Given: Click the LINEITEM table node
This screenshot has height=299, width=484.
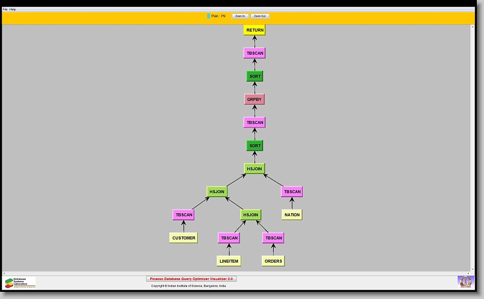Looking at the screenshot, I should click(229, 261).
